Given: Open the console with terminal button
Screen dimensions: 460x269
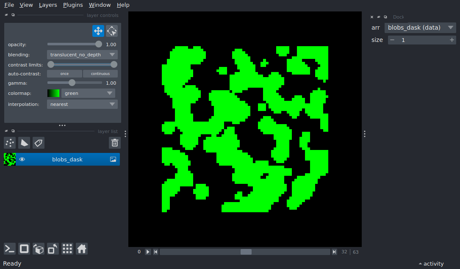Looking at the screenshot, I should (10, 249).
